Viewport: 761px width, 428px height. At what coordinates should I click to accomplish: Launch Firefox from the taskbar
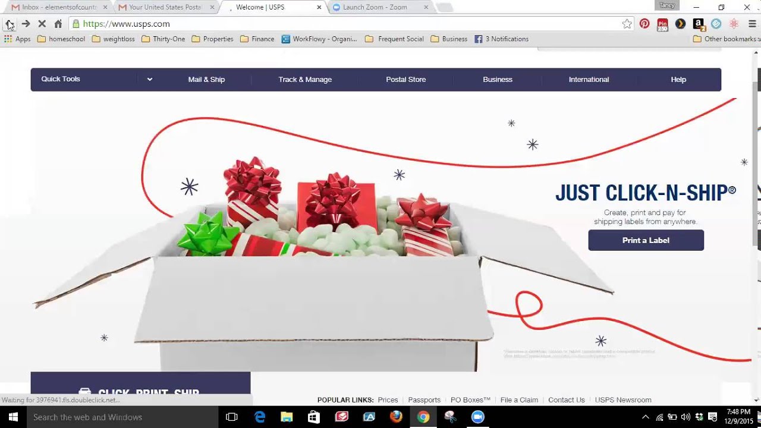(x=396, y=417)
